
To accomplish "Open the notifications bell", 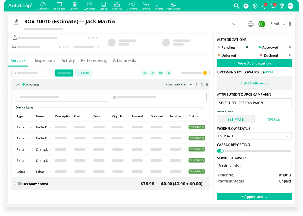I will (x=264, y=6).
